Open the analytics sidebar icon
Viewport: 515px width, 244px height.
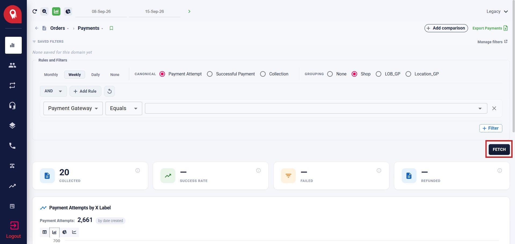click(x=13, y=45)
